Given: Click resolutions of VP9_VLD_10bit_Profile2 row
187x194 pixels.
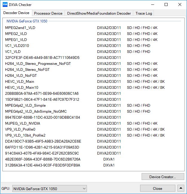Looking at the screenshot, I should [146, 135].
